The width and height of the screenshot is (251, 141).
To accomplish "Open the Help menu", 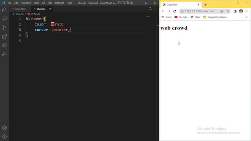I will click(x=69, y=3).
